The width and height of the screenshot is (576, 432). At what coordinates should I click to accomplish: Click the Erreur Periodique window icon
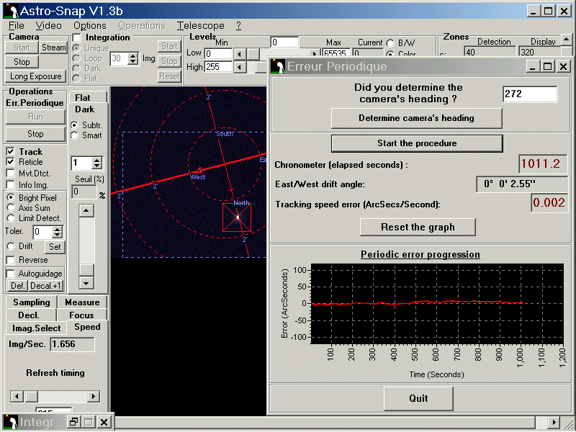pos(278,67)
